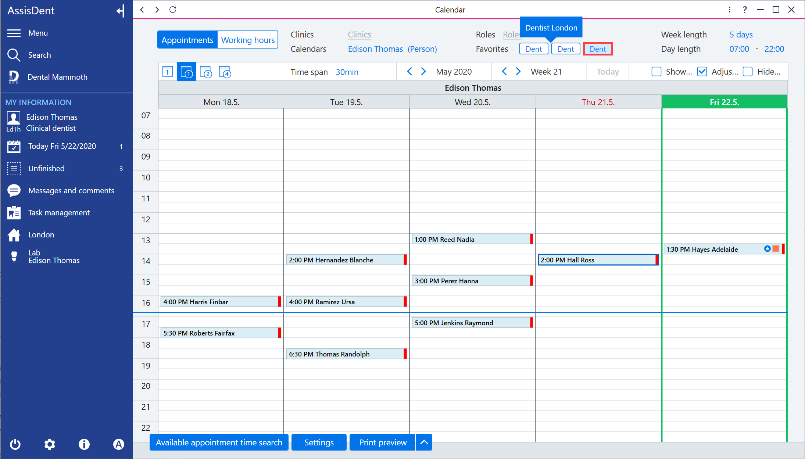
Task: Click the power logout icon
Action: pyautogui.click(x=15, y=444)
